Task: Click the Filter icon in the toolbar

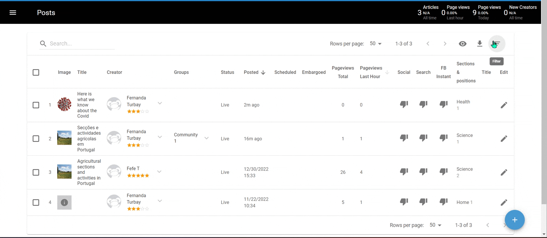Action: [x=497, y=44]
